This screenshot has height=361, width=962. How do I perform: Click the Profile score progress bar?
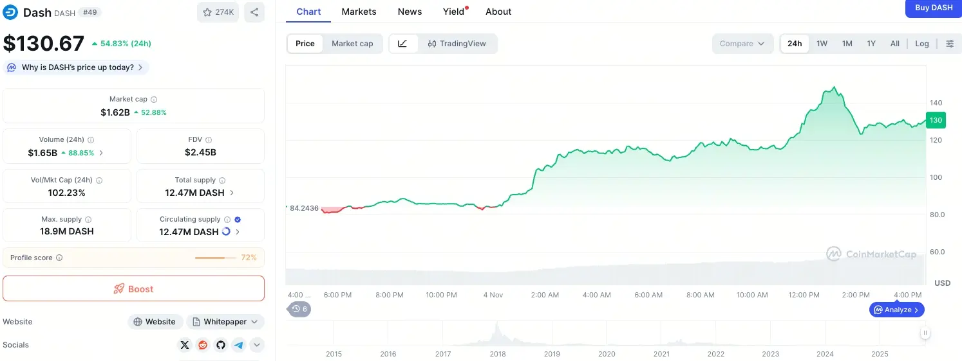pyautogui.click(x=216, y=258)
